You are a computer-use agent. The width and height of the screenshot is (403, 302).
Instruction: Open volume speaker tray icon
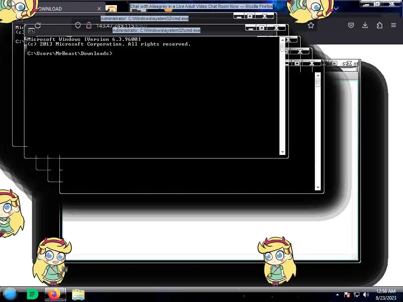[x=366, y=295]
